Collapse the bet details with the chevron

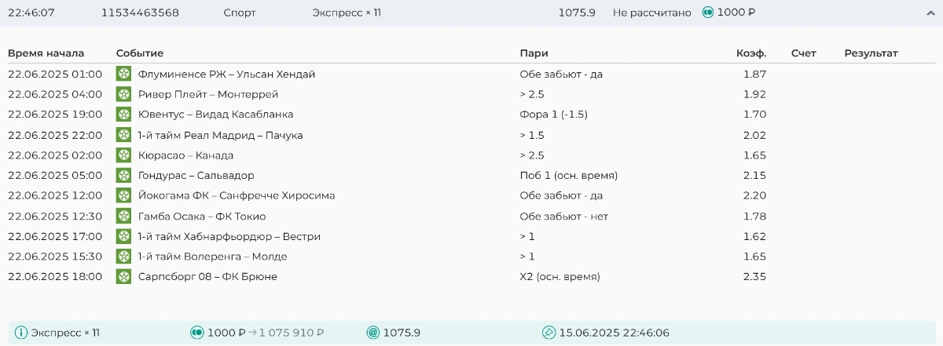[x=930, y=13]
